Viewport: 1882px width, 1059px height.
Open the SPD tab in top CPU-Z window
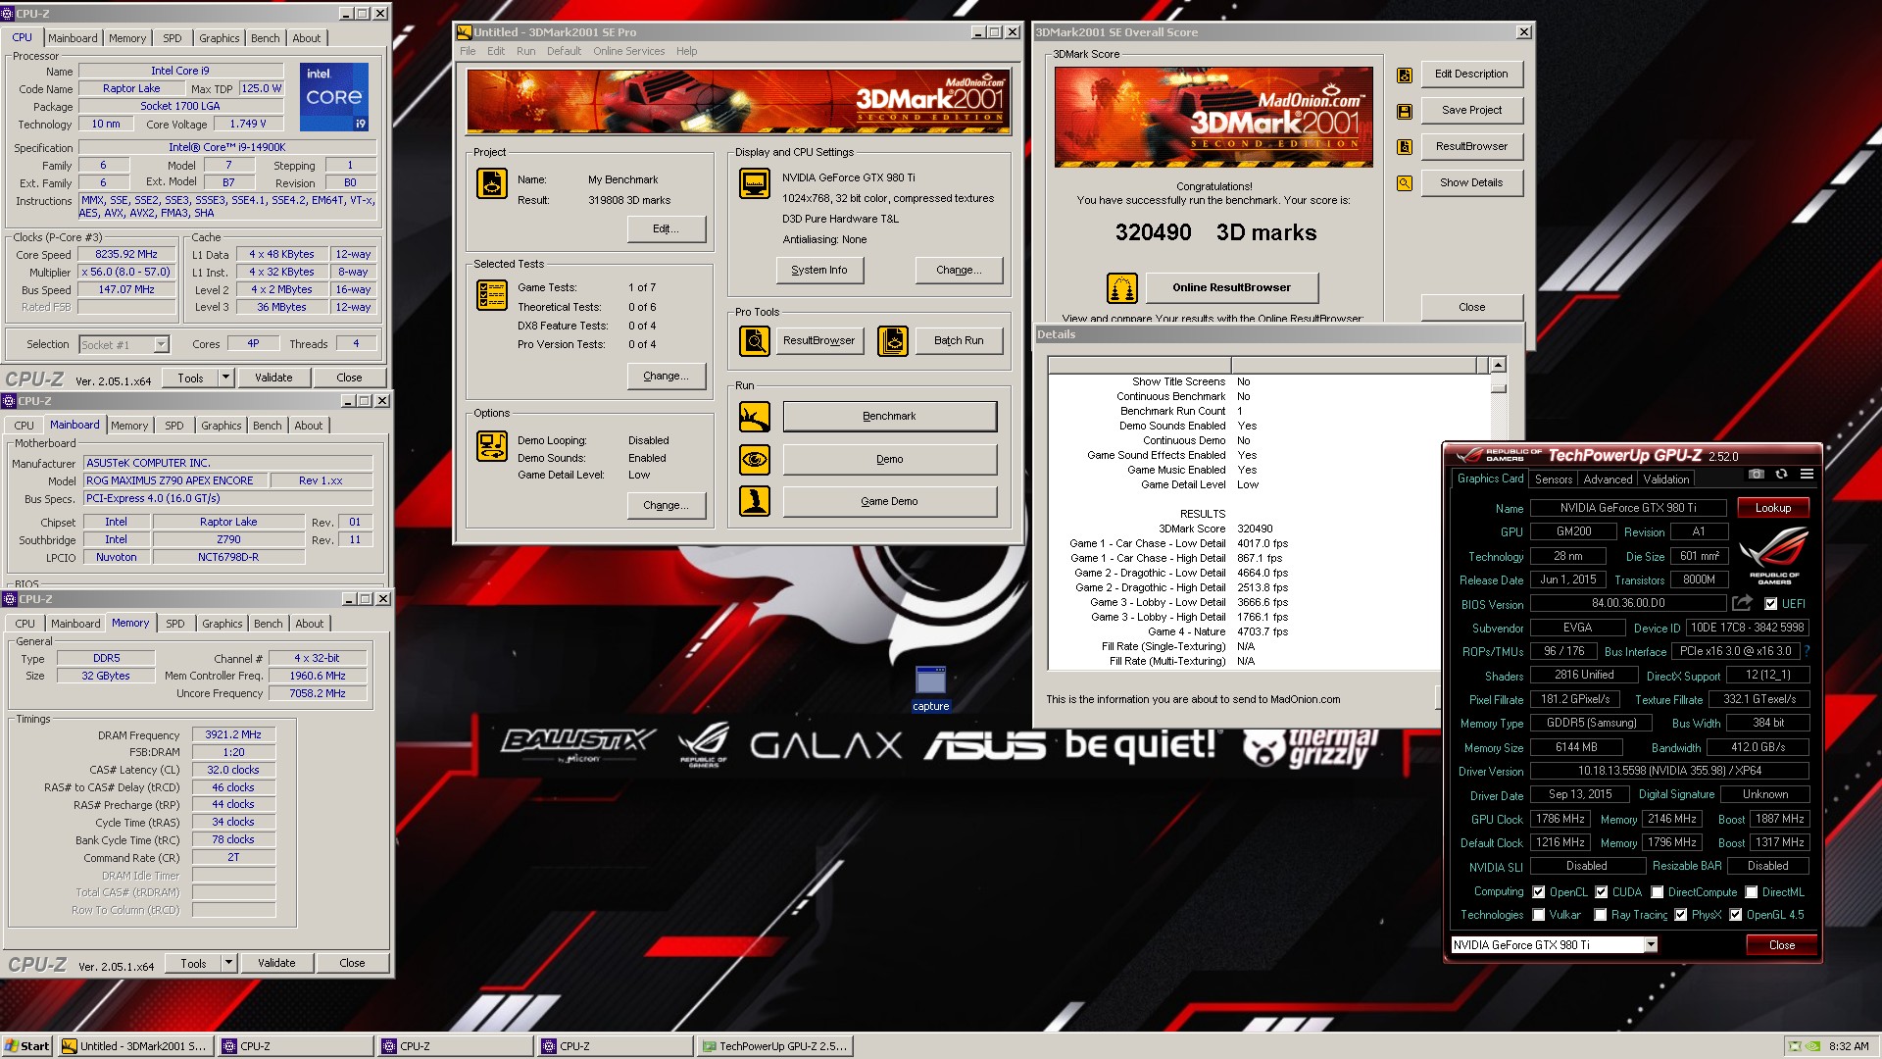[x=173, y=38]
